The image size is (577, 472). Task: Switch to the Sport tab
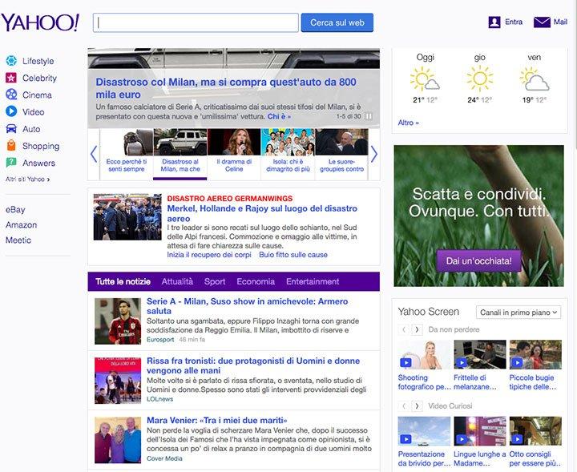point(215,281)
